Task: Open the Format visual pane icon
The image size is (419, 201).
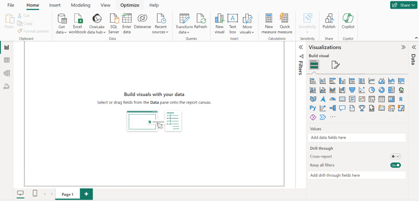Action: [335, 65]
